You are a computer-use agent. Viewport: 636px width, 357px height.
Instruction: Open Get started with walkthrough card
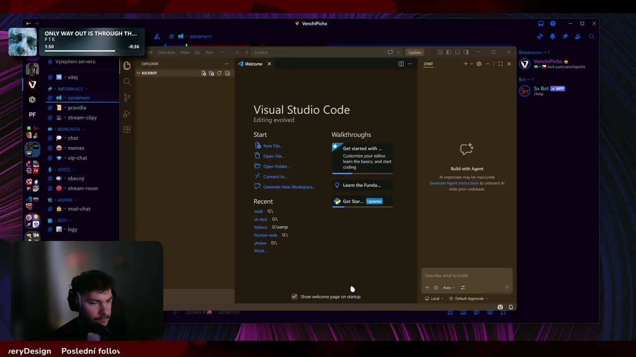tap(362, 158)
